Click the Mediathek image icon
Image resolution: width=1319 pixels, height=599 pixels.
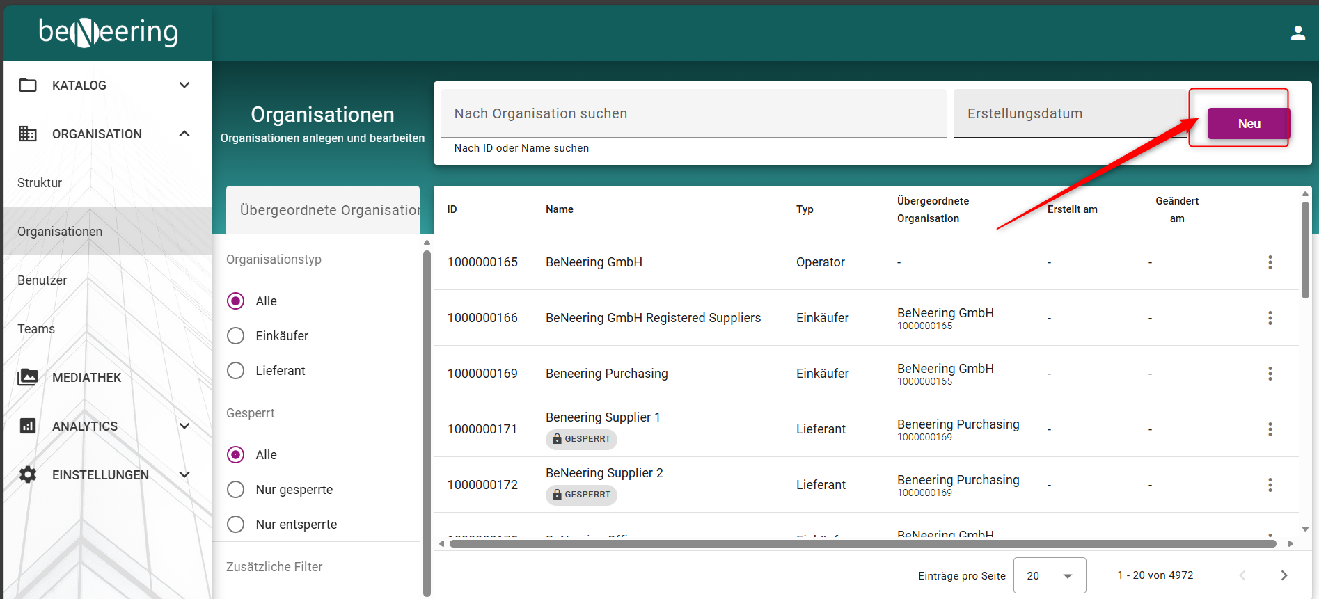tap(28, 377)
